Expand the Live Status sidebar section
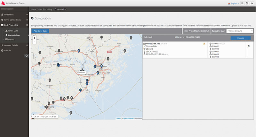Screen dimensions: 256x137 pyautogui.click(x=14, y=14)
